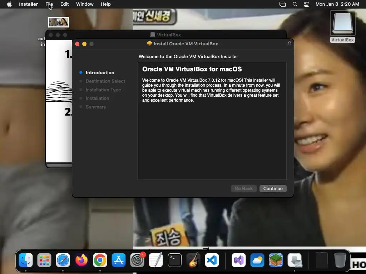Click the 'Oracle VM VirtualBox for macOS' heading

(192, 69)
